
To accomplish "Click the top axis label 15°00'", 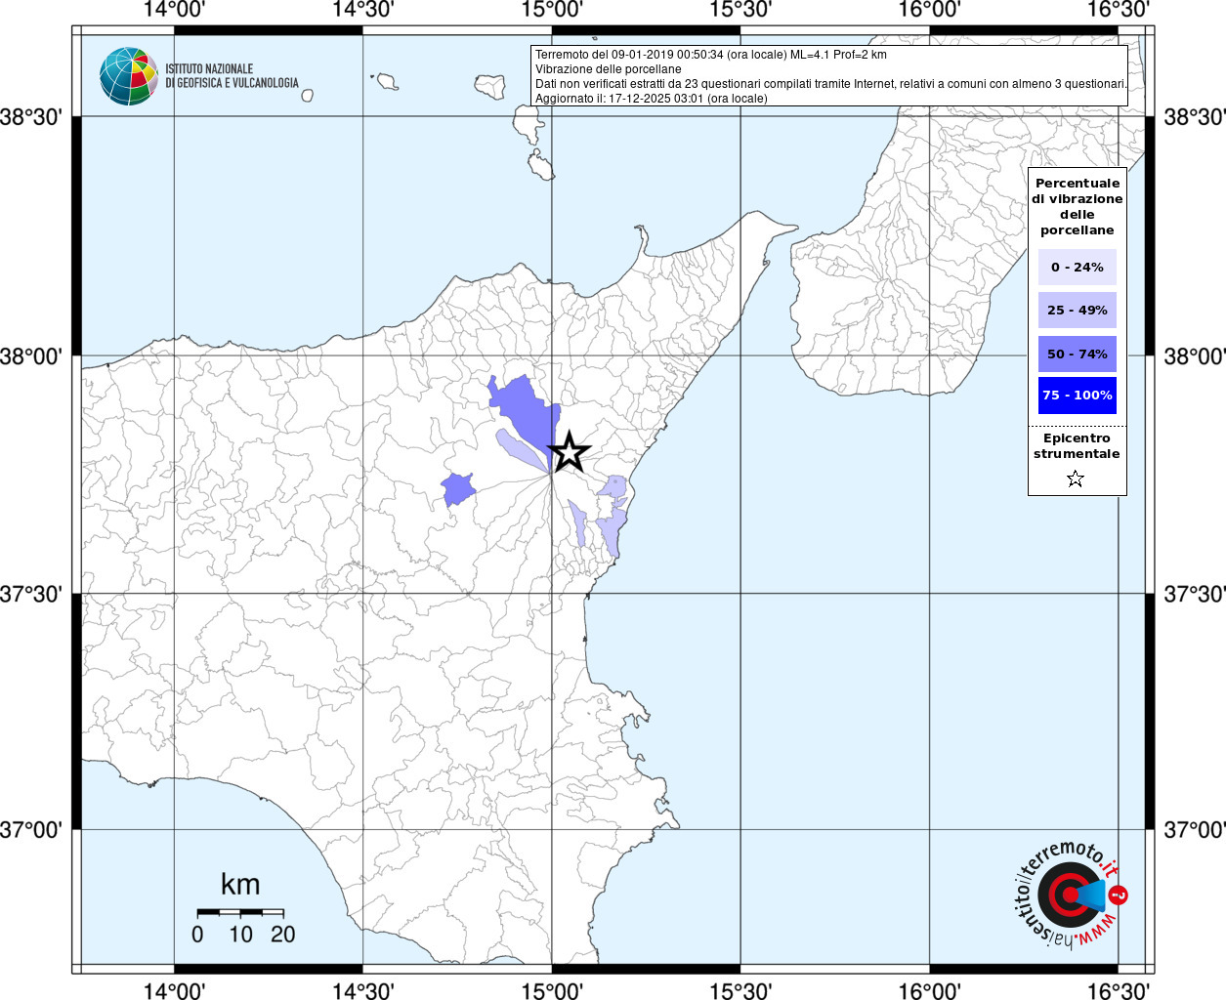I will coord(552,10).
